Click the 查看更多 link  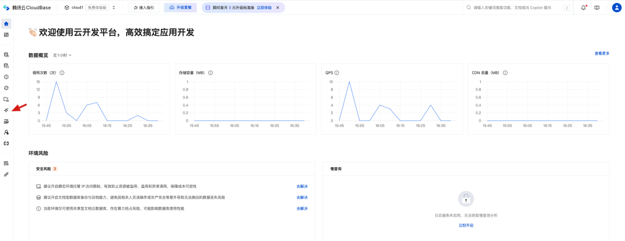click(602, 53)
